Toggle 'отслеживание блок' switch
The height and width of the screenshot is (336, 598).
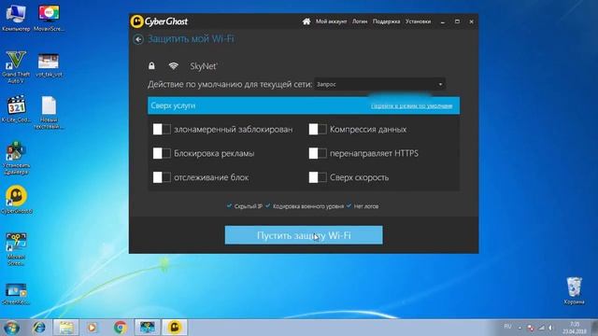[162, 177]
